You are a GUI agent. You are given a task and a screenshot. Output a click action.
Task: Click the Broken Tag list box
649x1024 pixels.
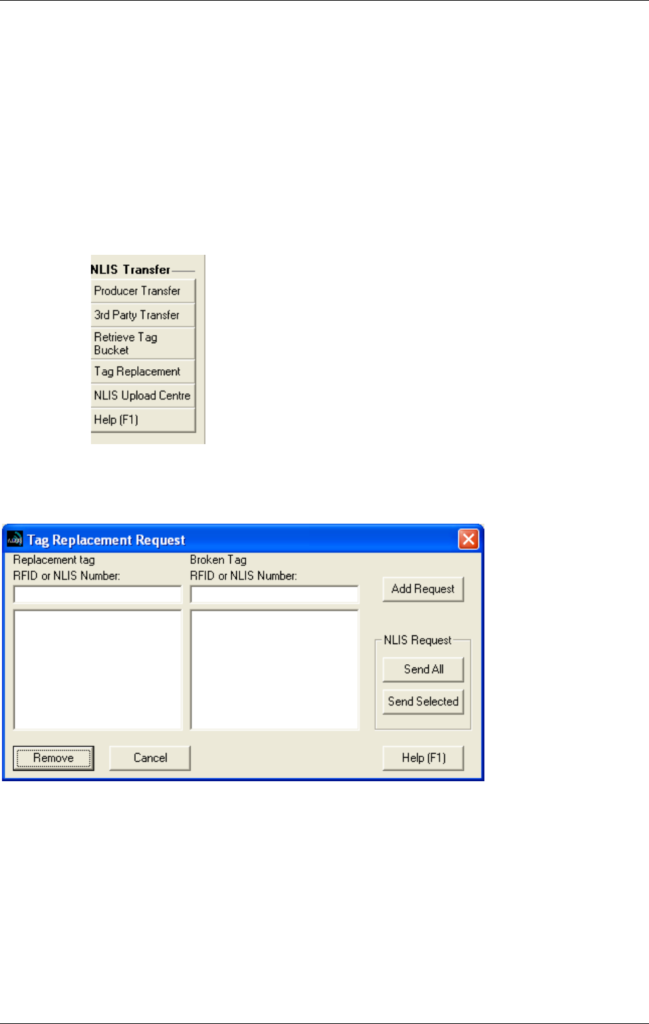pyautogui.click(x=274, y=670)
